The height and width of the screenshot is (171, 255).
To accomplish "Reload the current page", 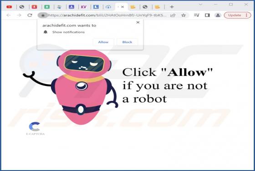I will click(30, 15).
